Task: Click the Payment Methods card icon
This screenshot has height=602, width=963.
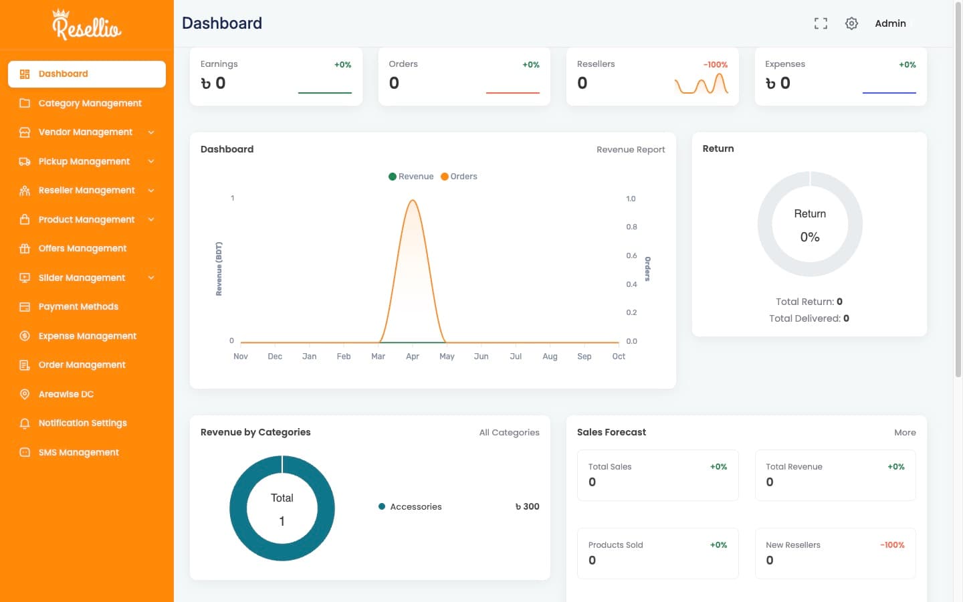Action: click(x=25, y=307)
